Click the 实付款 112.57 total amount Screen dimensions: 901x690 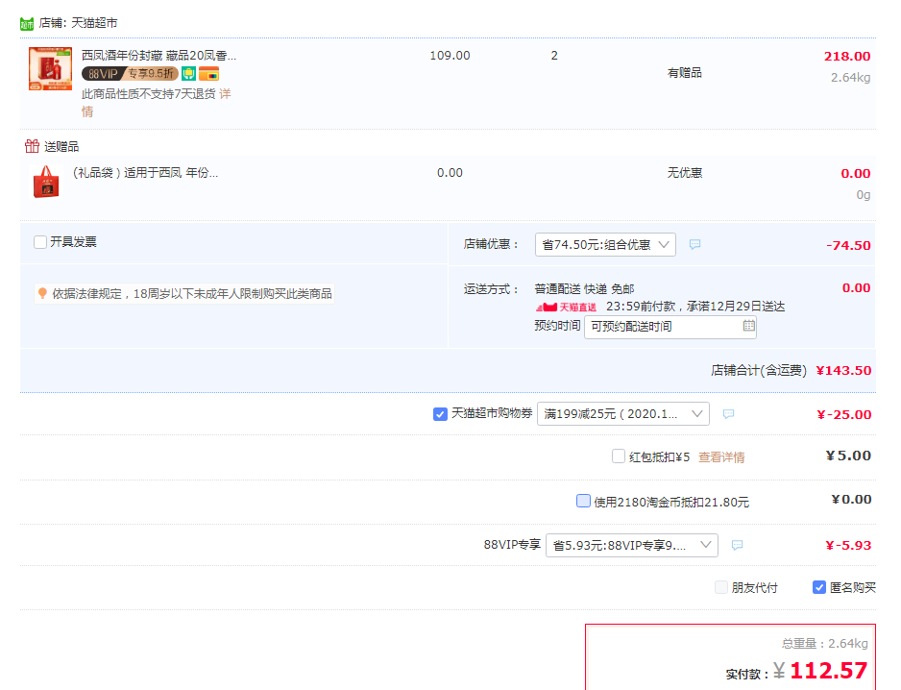click(829, 671)
